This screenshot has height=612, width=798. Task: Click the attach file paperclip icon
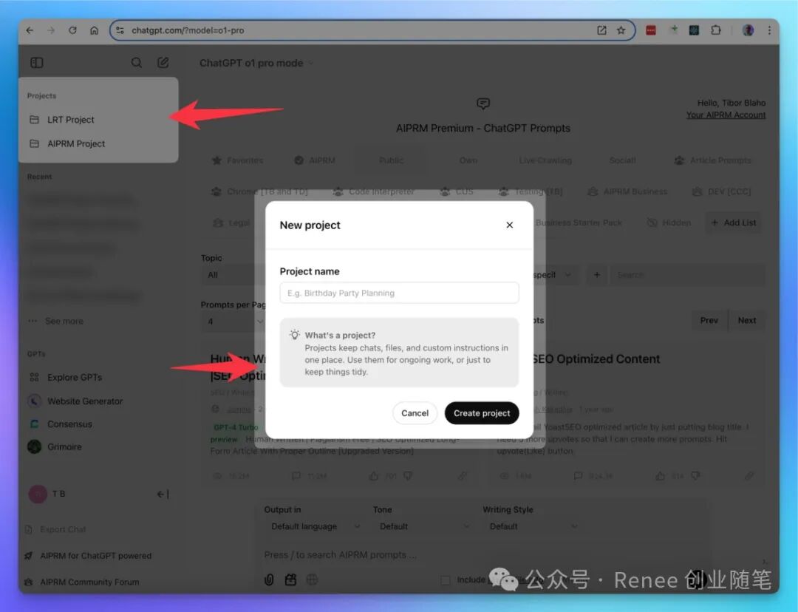[x=269, y=579]
